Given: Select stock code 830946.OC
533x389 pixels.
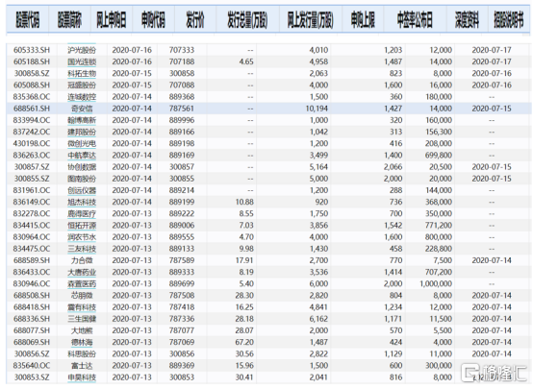Looking at the screenshot, I should [32, 284].
